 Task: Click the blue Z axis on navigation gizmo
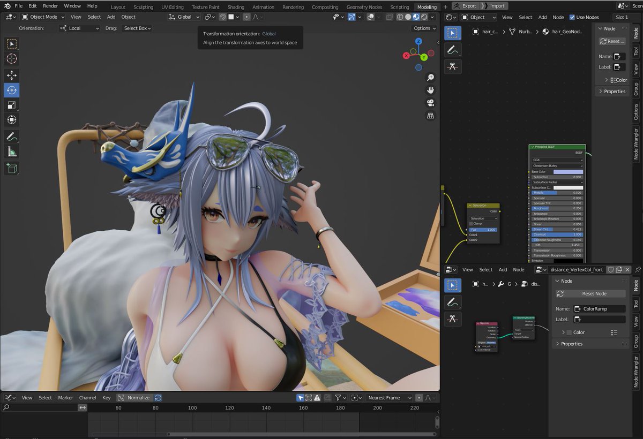point(418,41)
